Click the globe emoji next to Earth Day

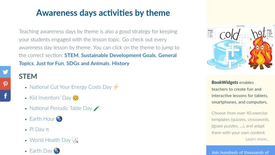57,151
